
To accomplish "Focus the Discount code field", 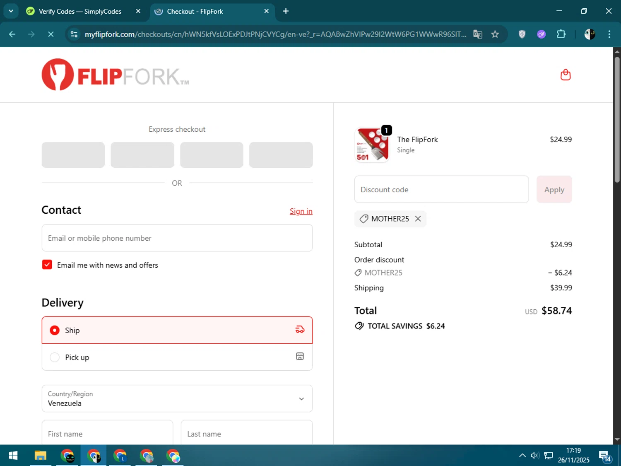I will click(441, 189).
